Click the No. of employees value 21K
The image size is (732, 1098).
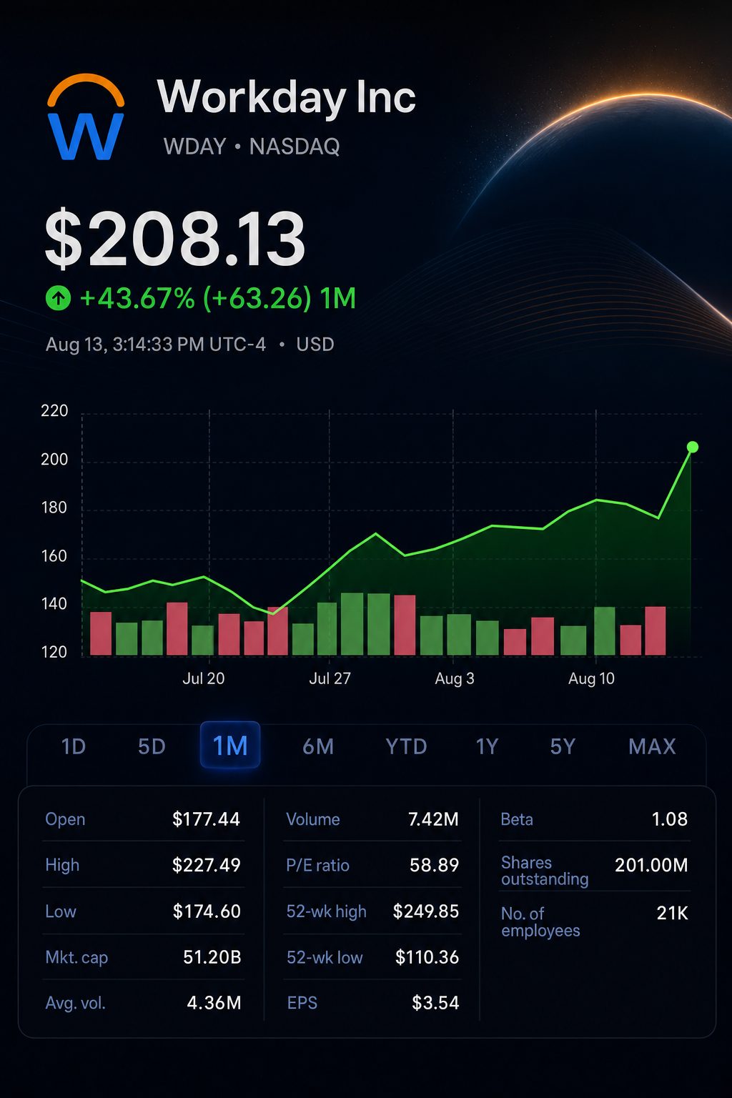pyautogui.click(x=672, y=913)
